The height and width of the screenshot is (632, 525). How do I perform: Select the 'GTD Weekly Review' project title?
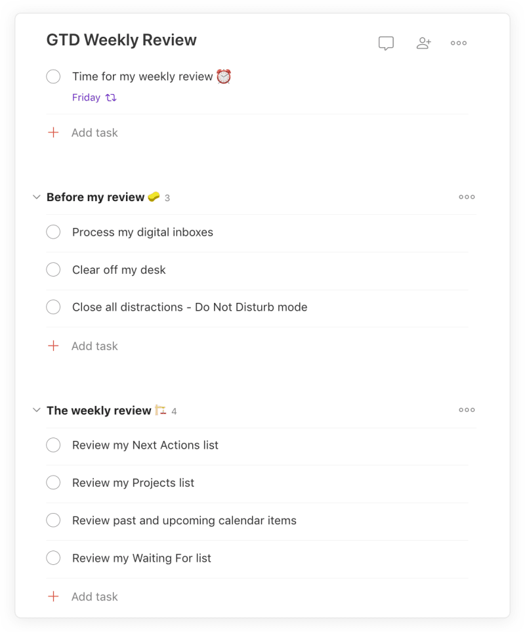[x=121, y=40]
